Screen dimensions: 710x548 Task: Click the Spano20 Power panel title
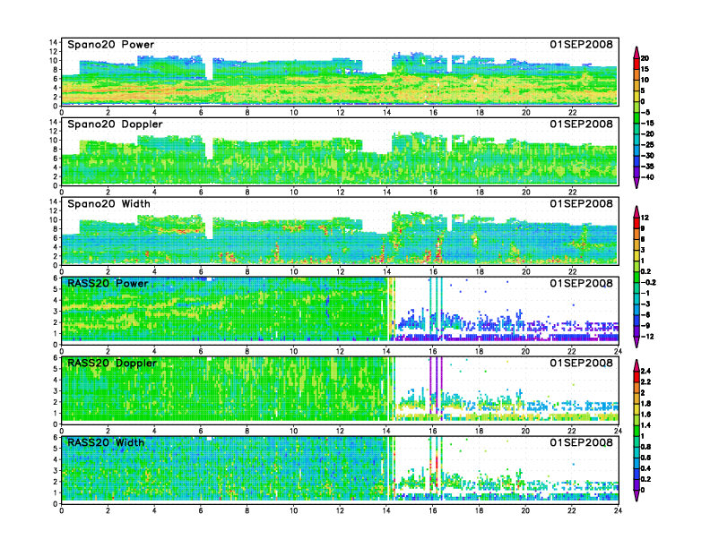pos(111,45)
